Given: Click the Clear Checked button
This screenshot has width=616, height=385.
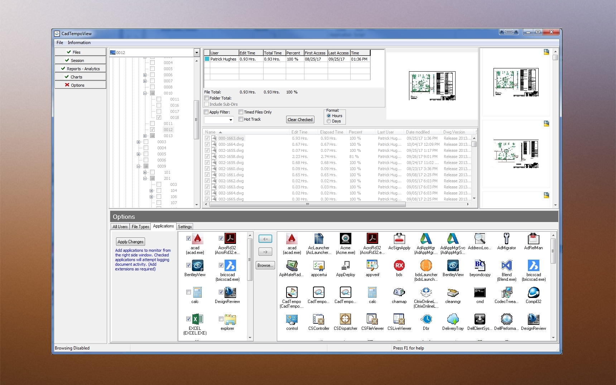Looking at the screenshot, I should click(x=300, y=120).
